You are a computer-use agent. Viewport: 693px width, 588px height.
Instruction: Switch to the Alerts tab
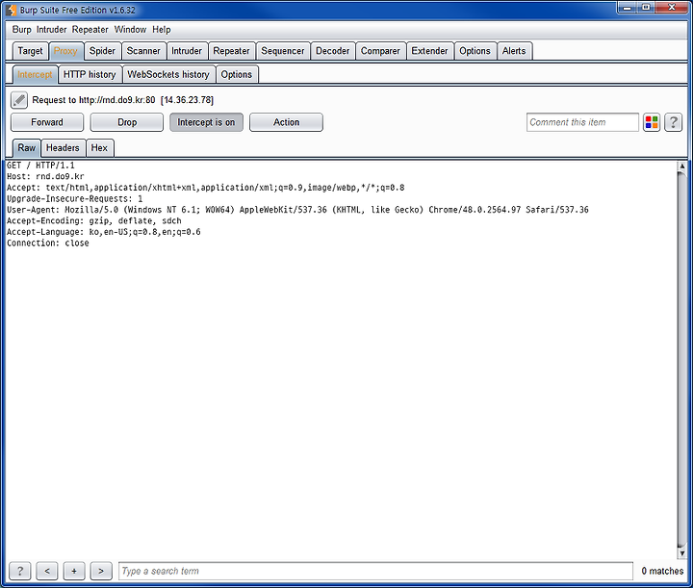tap(514, 51)
